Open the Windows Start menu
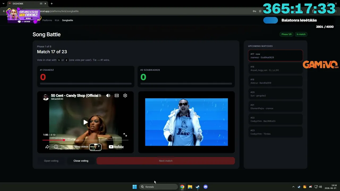This screenshot has width=340, height=191. (135, 187)
